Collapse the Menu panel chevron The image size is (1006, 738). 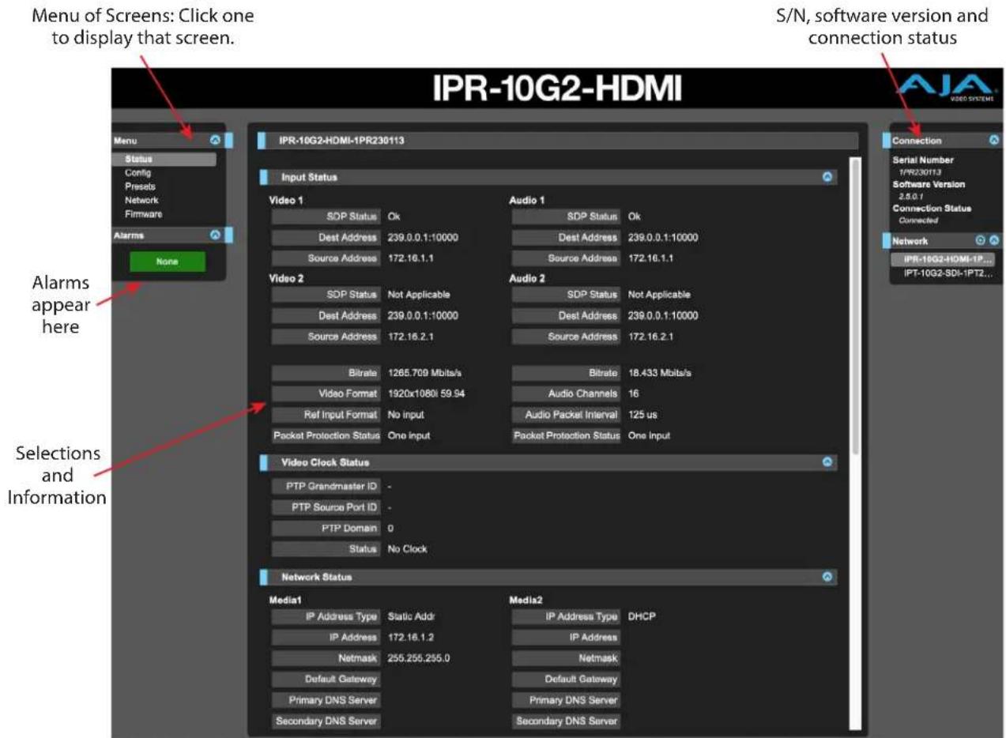click(215, 140)
